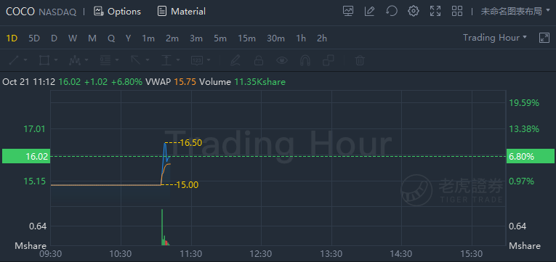556x262 pixels.
Task: Toggle drawing visibility with the eye icon
Action: [x=282, y=60]
